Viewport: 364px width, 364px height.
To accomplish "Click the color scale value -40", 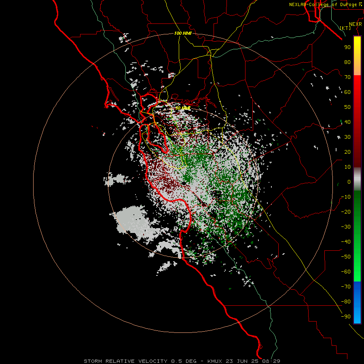I will [x=346, y=242].
